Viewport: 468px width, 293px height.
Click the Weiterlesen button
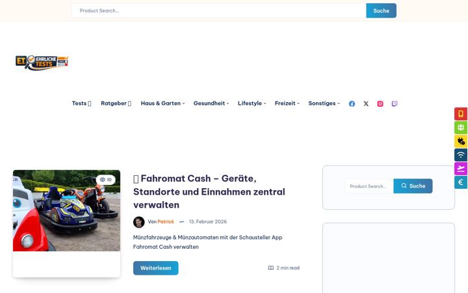tap(156, 268)
